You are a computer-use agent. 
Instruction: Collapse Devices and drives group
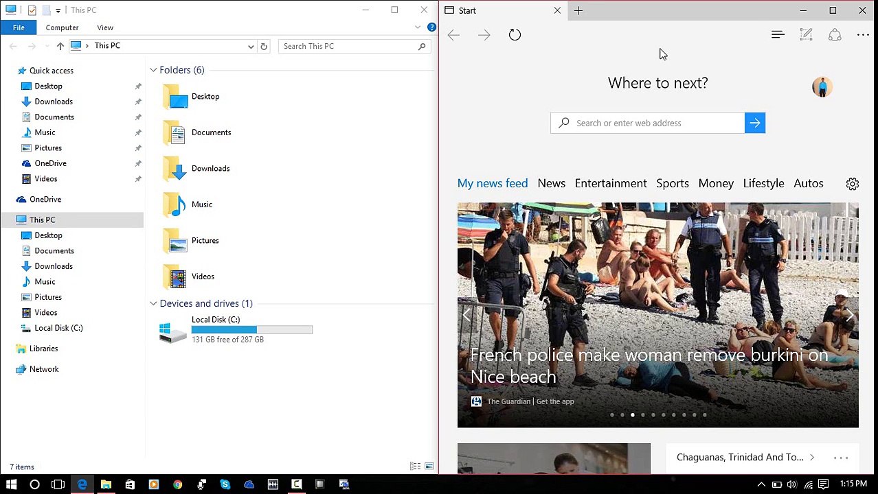click(x=153, y=303)
